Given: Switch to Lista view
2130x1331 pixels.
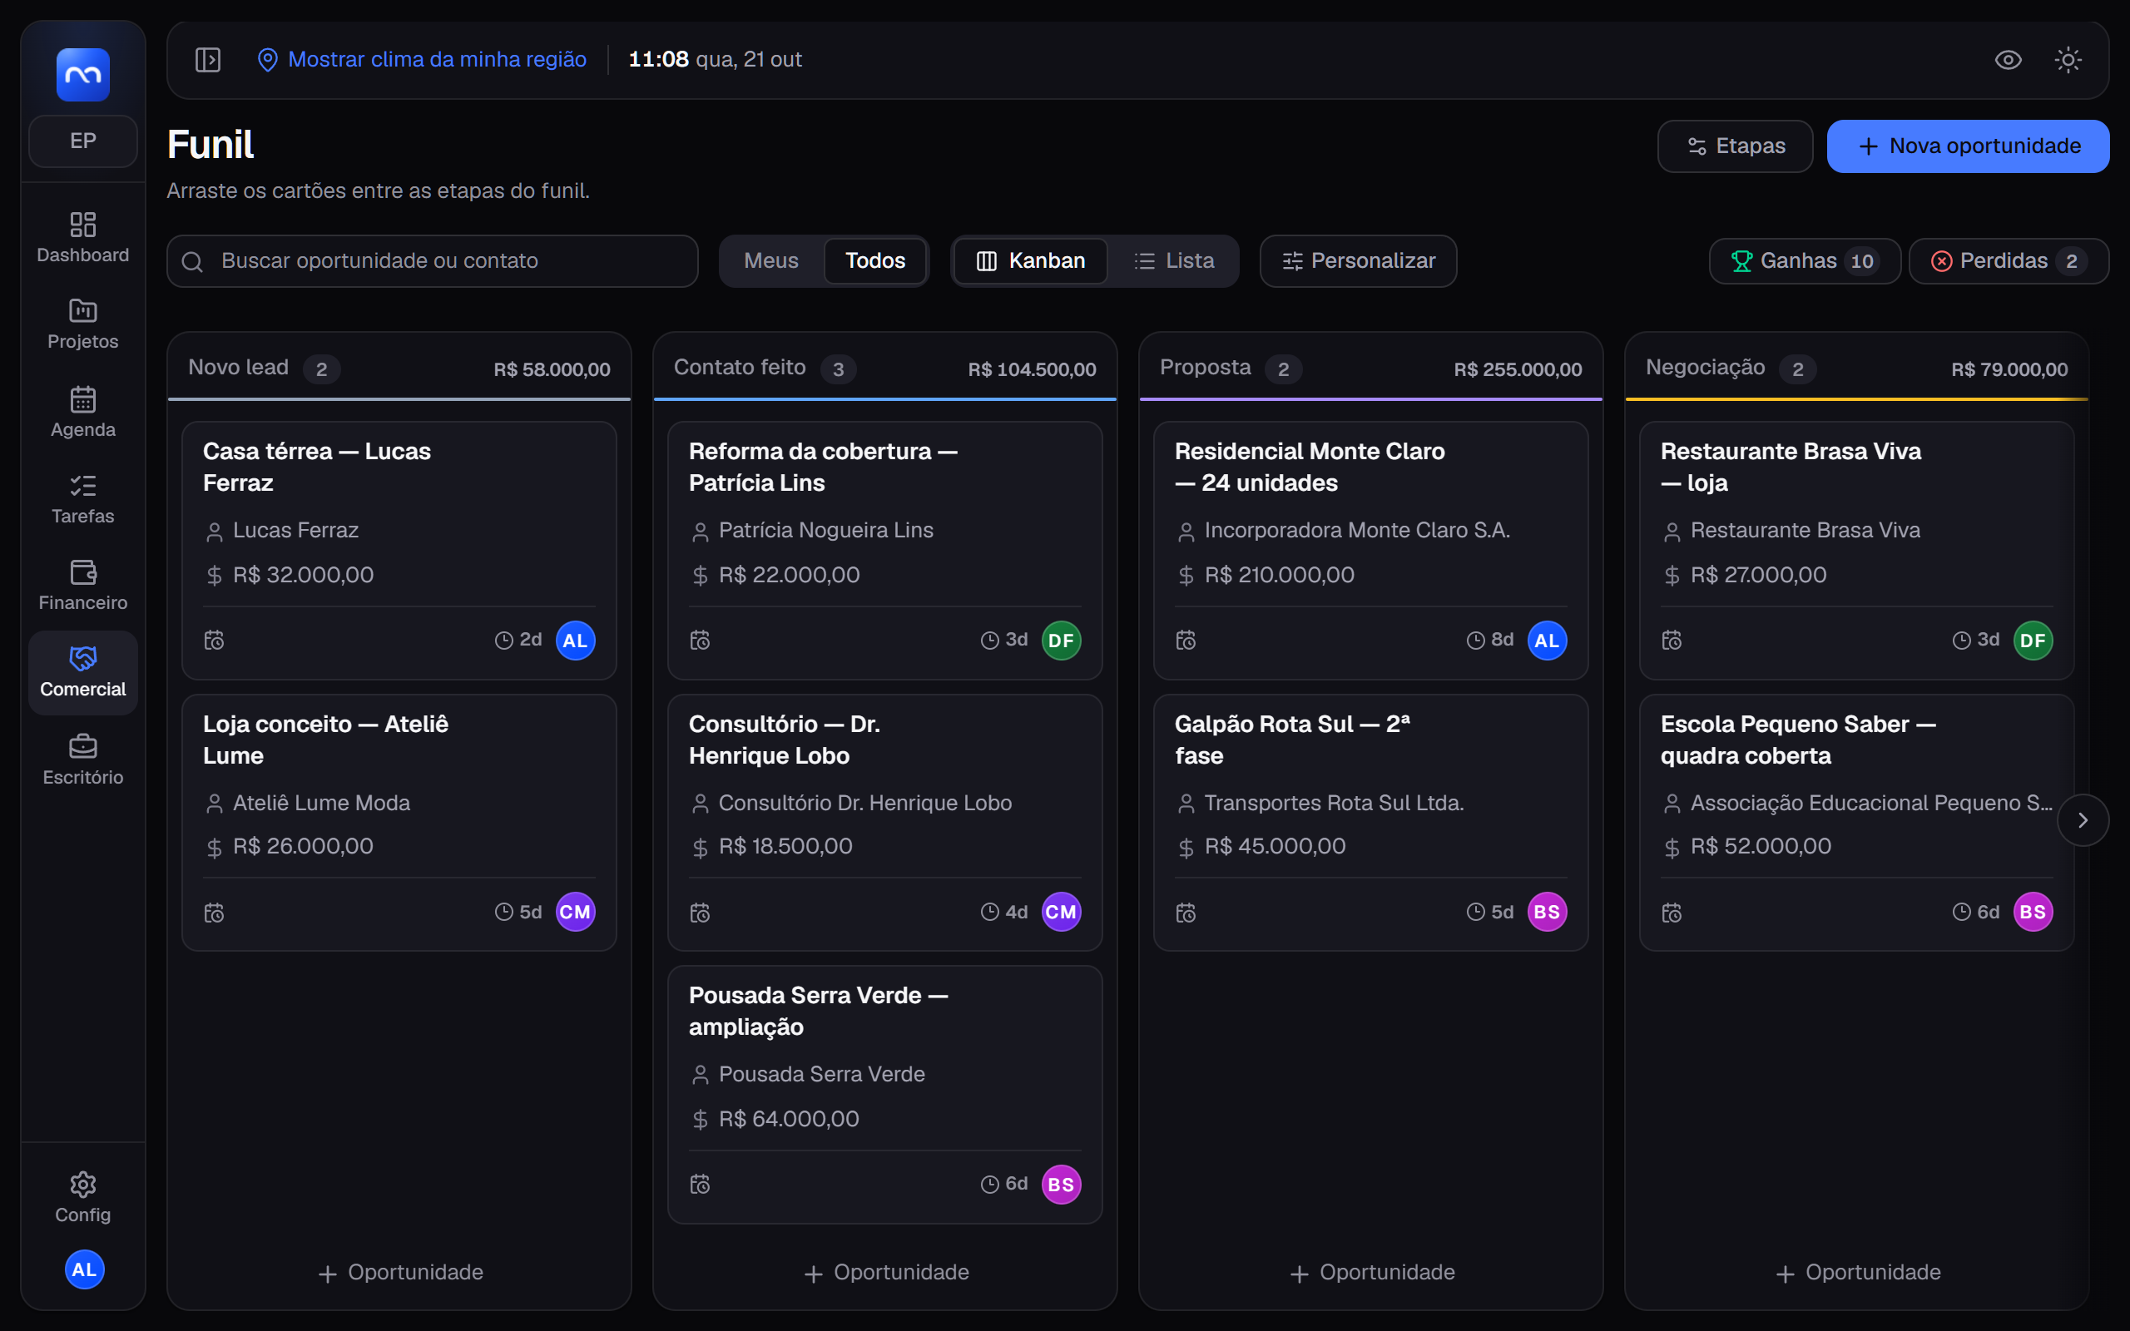Looking at the screenshot, I should click(1174, 260).
